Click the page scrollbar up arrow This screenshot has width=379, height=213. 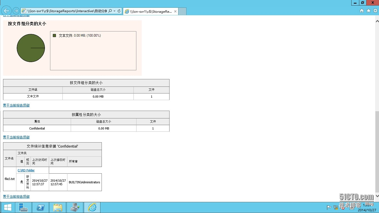(377, 21)
